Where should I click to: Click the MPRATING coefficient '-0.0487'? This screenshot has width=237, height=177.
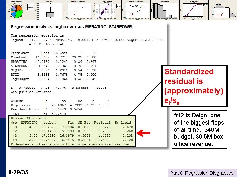point(42,62)
